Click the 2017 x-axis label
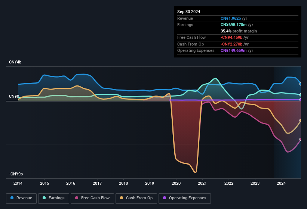Image resolution: width=307 pixels, height=209 pixels. click(x=97, y=183)
